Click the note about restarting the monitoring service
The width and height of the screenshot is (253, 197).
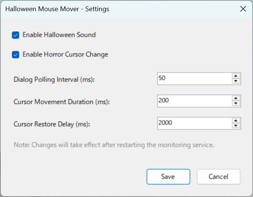[x=114, y=144]
